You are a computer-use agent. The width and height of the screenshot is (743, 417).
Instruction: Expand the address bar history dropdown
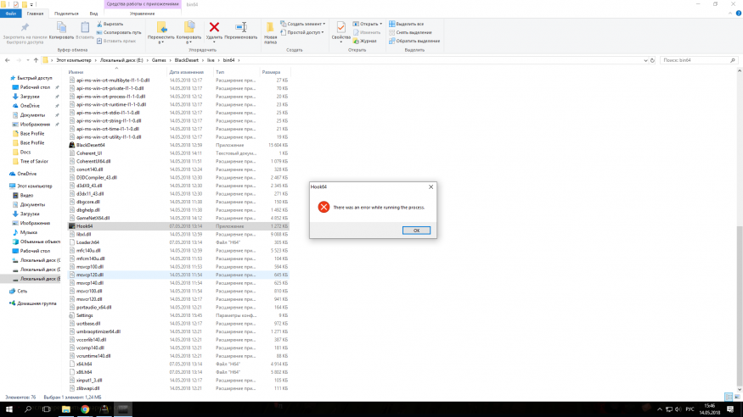pos(644,60)
